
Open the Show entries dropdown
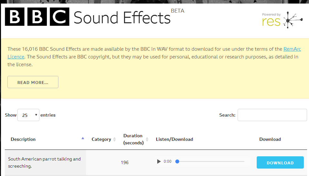point(28,115)
